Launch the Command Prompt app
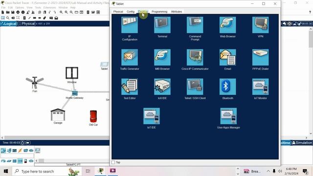This screenshot has width=313, height=176. [x=195, y=25]
